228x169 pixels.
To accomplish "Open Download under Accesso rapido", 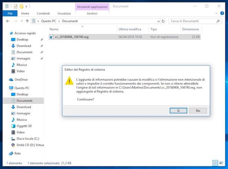I will point(24,46).
